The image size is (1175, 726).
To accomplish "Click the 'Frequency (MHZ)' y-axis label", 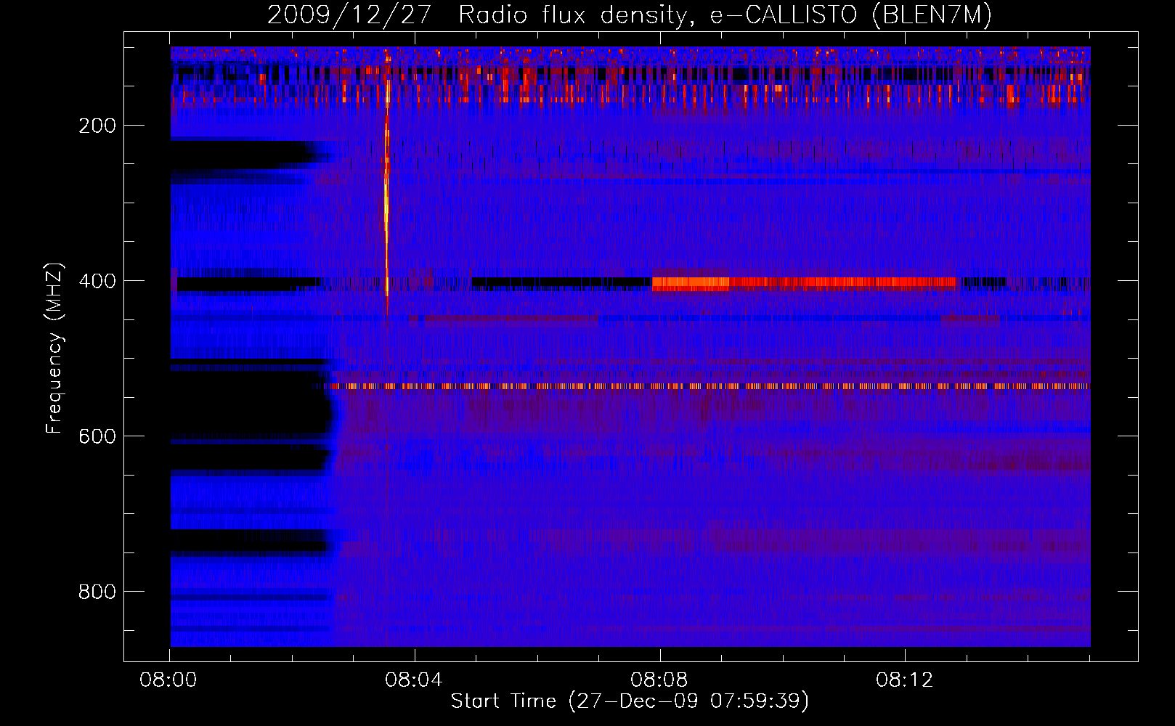I will pos(54,348).
